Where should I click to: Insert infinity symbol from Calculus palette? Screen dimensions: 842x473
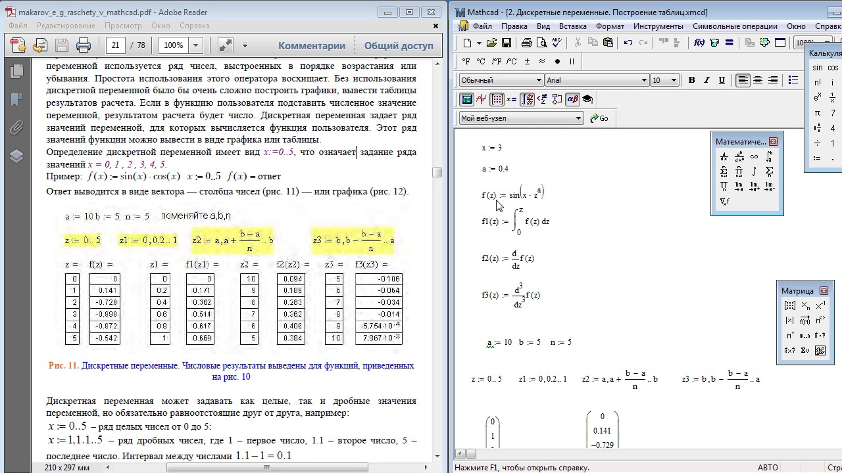click(755, 157)
